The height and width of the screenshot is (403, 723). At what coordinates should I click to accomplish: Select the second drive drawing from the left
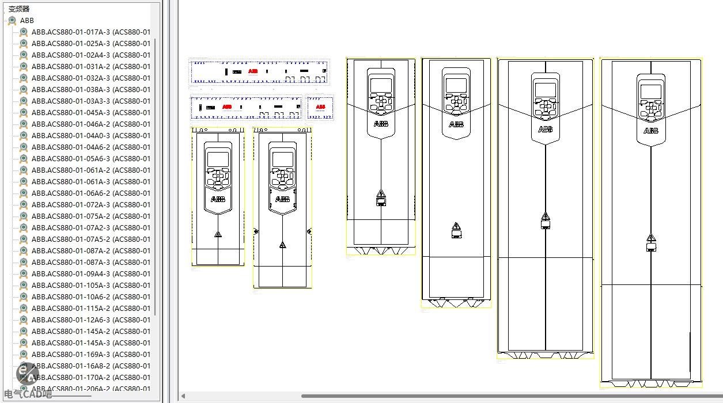[282, 208]
